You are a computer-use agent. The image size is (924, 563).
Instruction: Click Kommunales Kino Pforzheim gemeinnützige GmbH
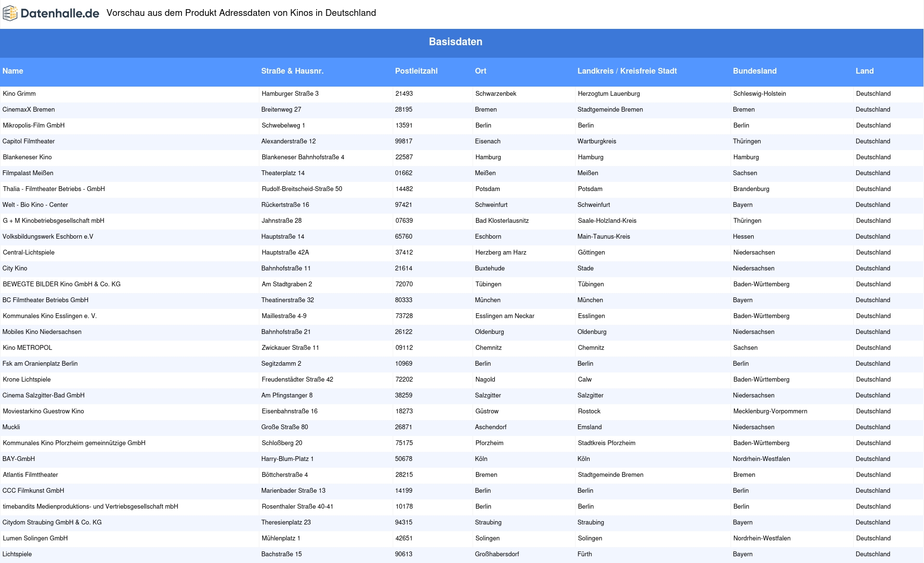[74, 443]
